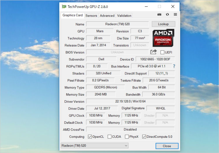
Task: Click the Driver Date Jul 12, 2017 field
Action: click(102, 108)
